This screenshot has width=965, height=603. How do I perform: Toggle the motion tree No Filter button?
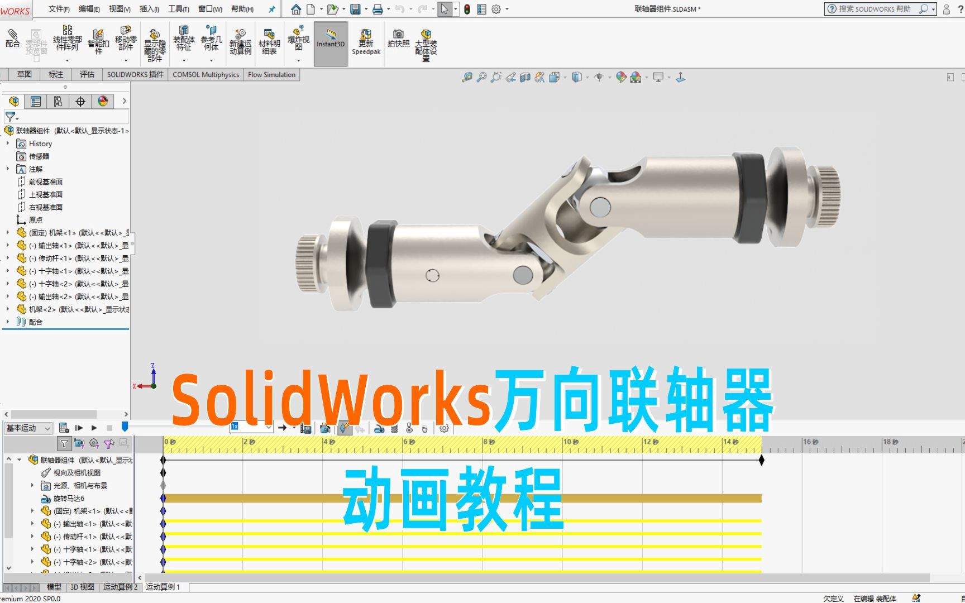[64, 443]
